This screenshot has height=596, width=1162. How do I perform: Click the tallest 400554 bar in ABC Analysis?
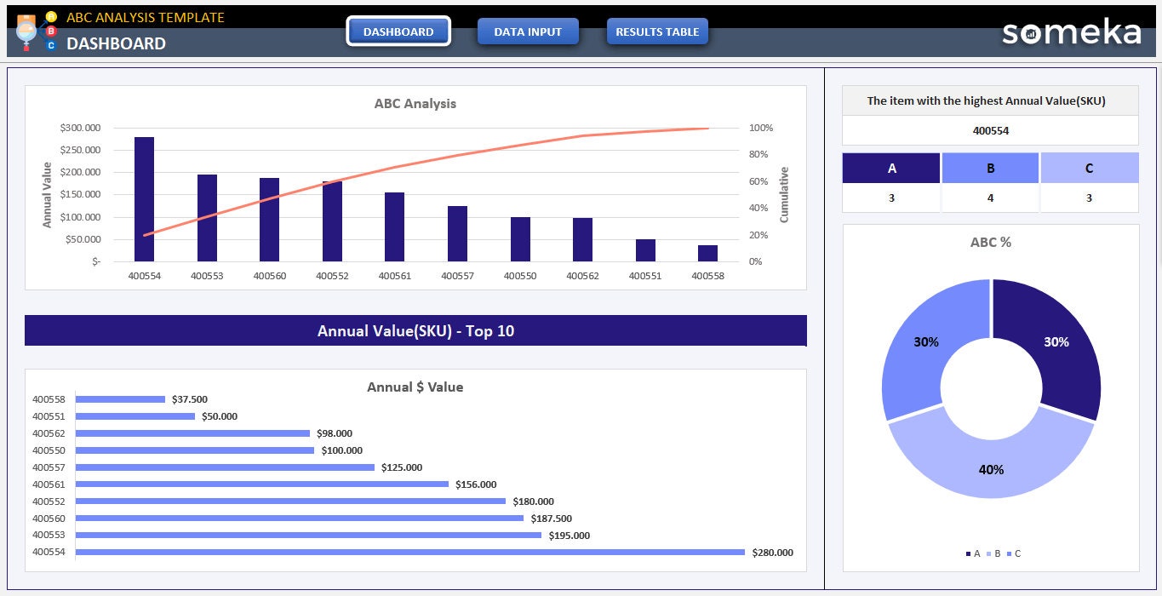(144, 196)
